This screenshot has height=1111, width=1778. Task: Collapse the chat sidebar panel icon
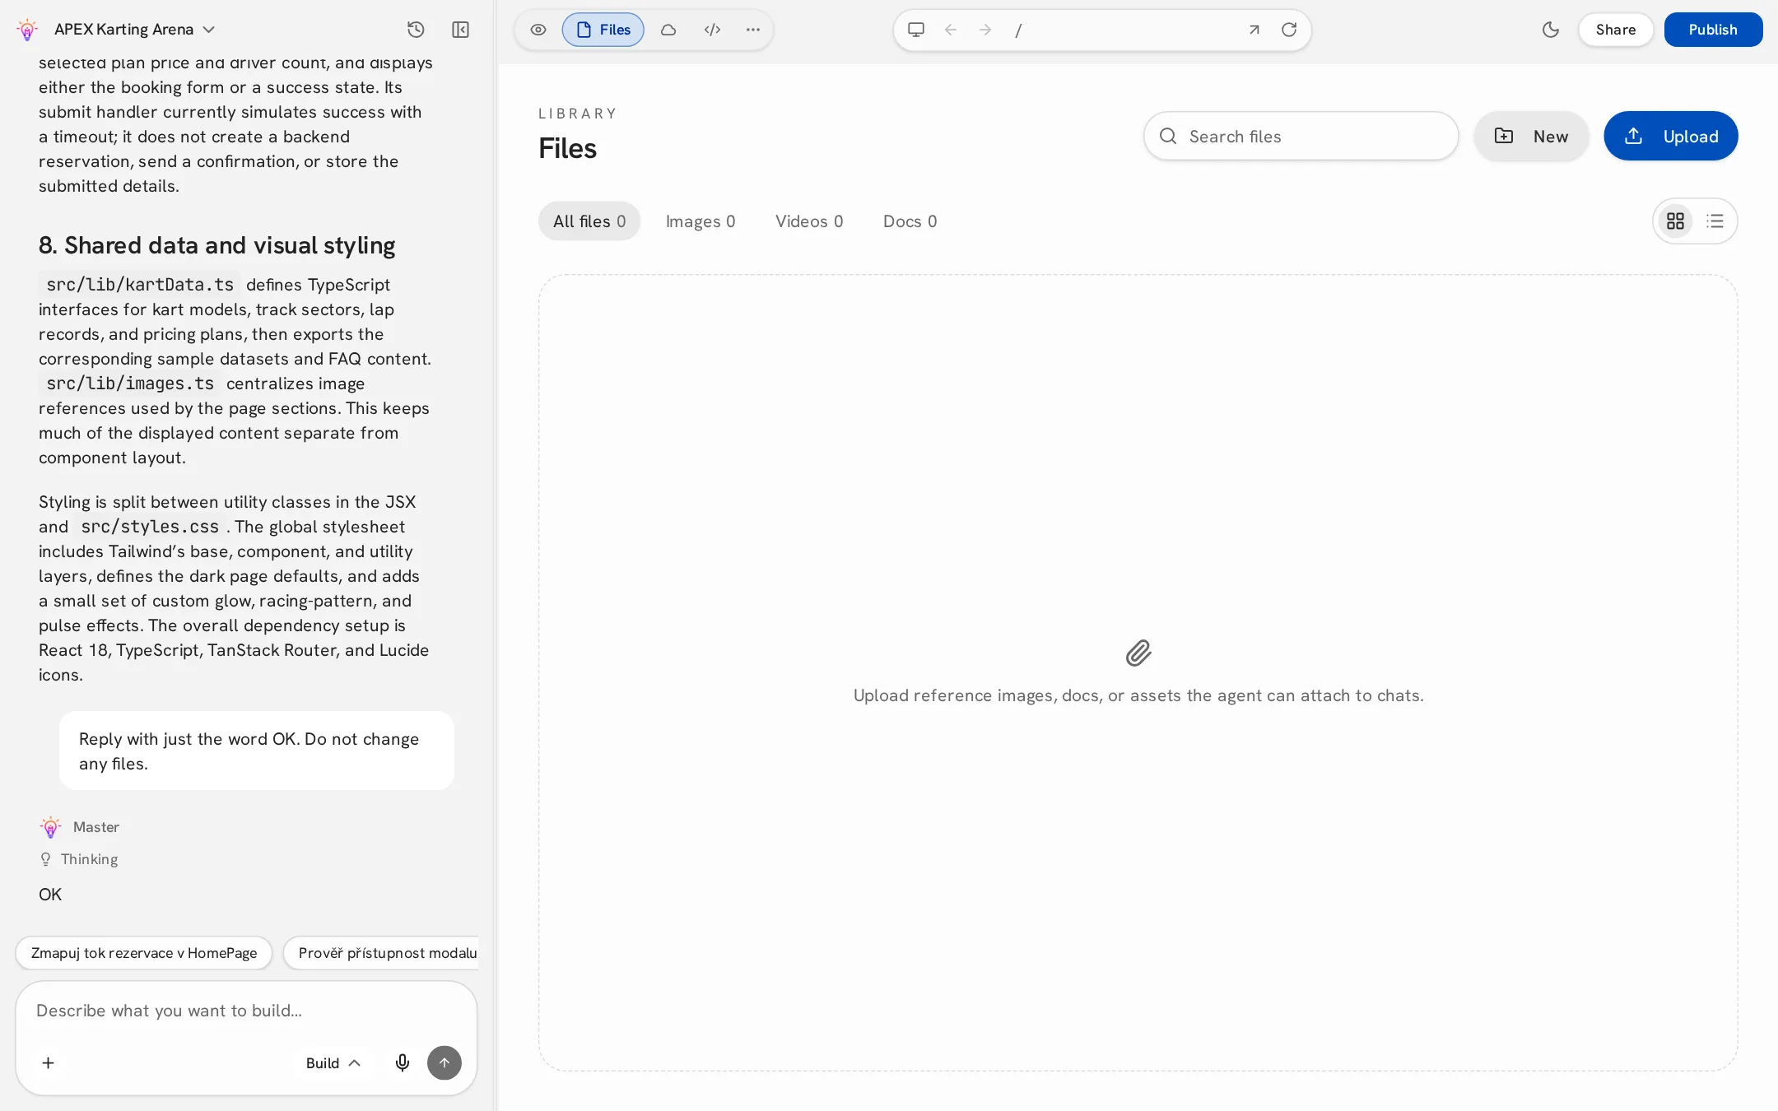click(x=460, y=30)
